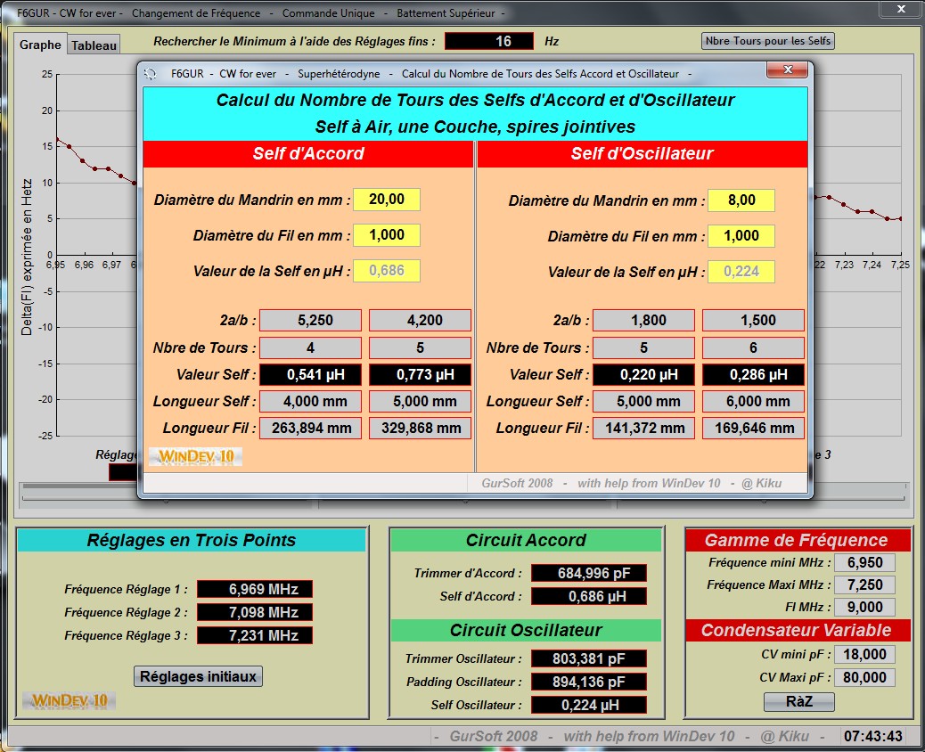
Task: Edit Self d'Accord Diamètre du Fil field
Action: click(386, 235)
